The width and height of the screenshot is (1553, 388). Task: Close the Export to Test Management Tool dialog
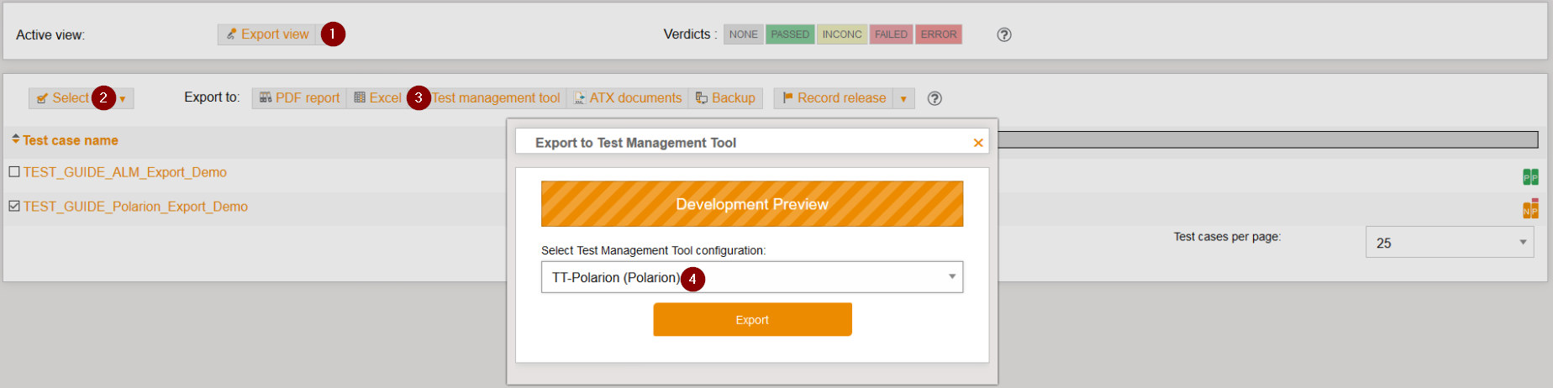(977, 143)
